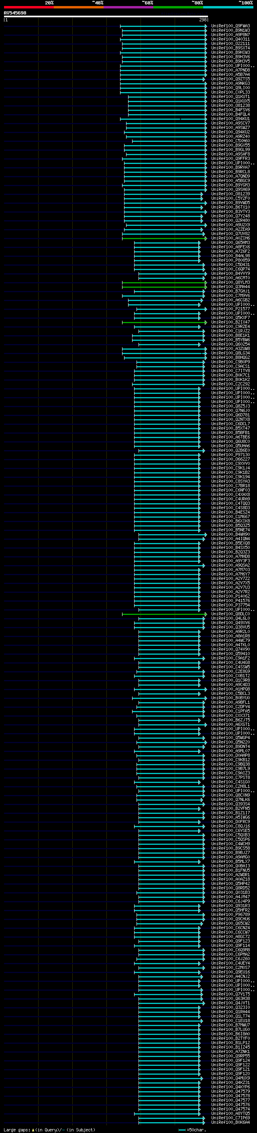Select hit UniRef100_B4ESZ4
This screenshot has width=257, height=1133.
click(x=230, y=512)
